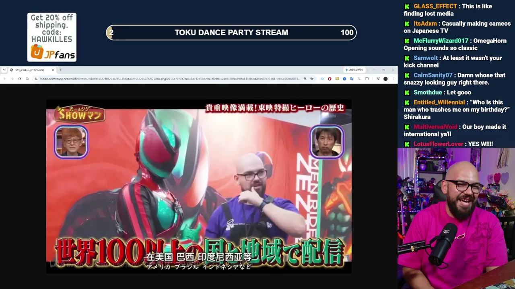This screenshot has height=289, width=515.
Task: Click Kick badge next to ItsAdxm
Action: pos(407,24)
